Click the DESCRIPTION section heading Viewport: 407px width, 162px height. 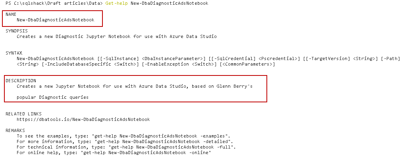coord(21,81)
